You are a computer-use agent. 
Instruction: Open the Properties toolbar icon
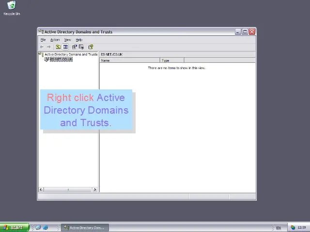[74, 47]
